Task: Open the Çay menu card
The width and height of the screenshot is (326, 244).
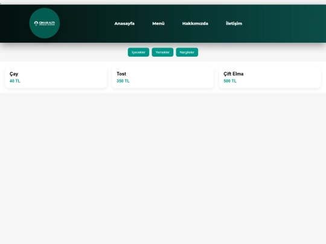Action: pyautogui.click(x=56, y=77)
